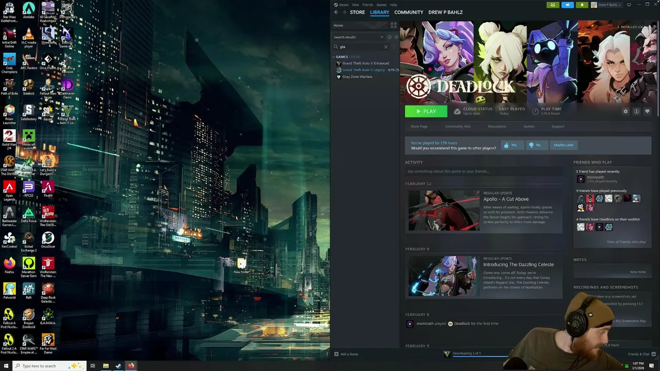The image size is (660, 371).
Task: Open the FanControl desktop shortcut
Action: point(9,240)
